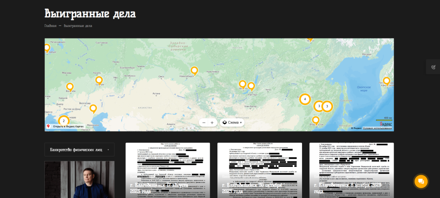Expand the Банкротство физических лиц dropdown
This screenshot has width=440, height=198.
coord(79,150)
